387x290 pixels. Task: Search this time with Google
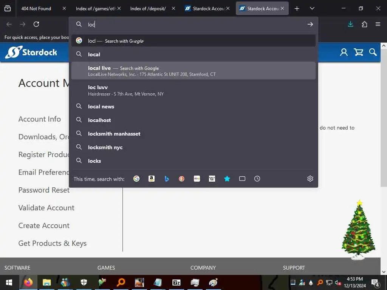pyautogui.click(x=136, y=179)
